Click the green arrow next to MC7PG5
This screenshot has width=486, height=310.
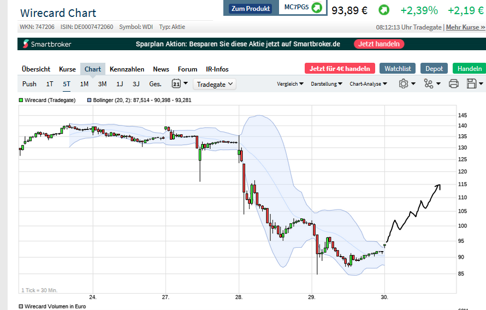[x=317, y=8]
